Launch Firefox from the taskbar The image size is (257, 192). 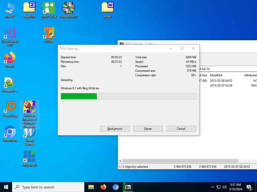[x=103, y=187]
